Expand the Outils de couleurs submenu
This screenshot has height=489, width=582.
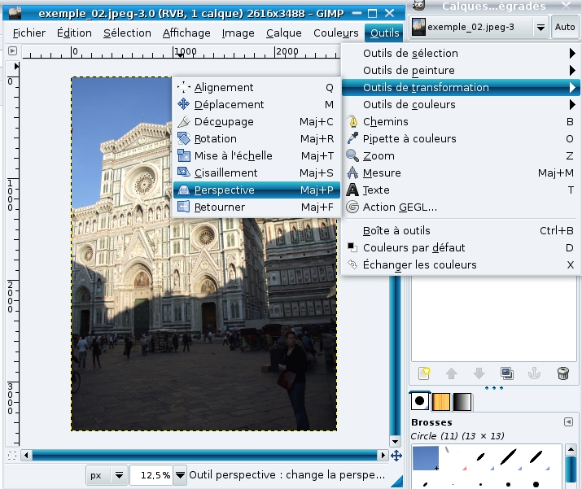coord(572,105)
